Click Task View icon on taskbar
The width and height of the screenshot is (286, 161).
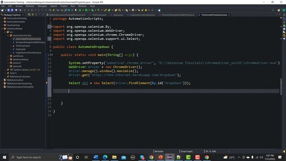pyautogui.click(x=86, y=157)
